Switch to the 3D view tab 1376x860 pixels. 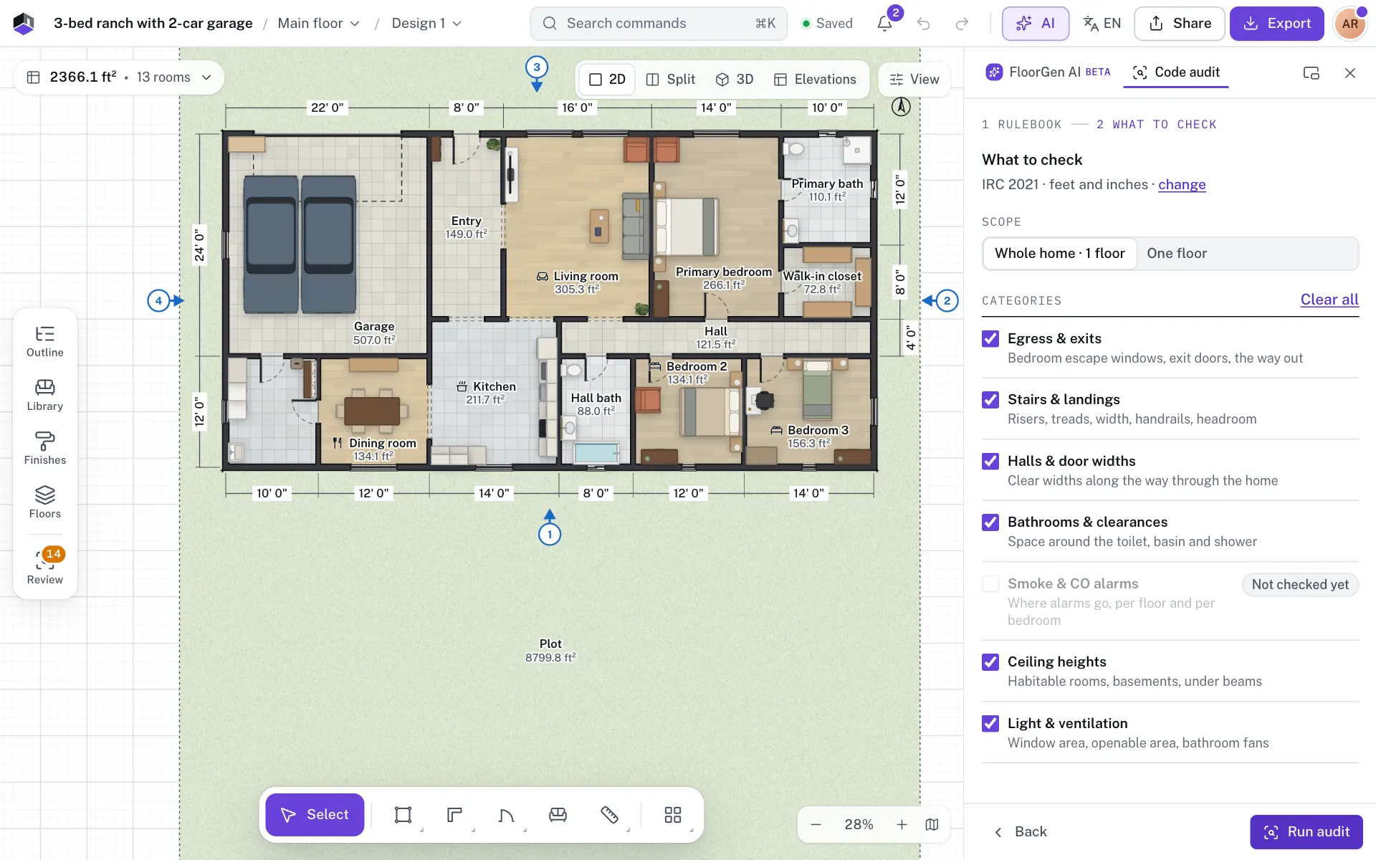coord(735,80)
